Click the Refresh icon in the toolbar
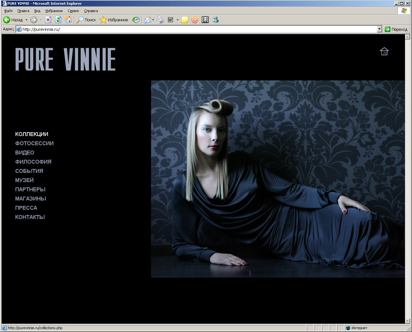Viewport: 412px width, 332px height. pyautogui.click(x=58, y=20)
